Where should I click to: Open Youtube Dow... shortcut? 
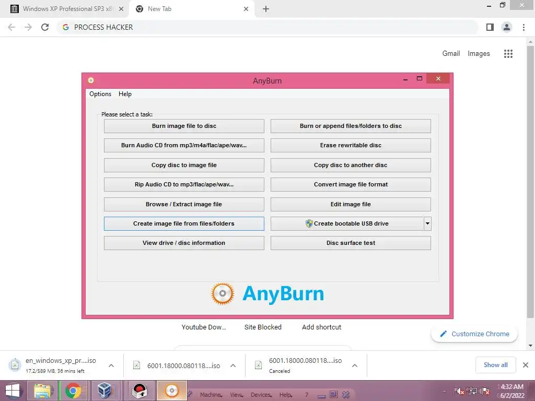point(204,327)
